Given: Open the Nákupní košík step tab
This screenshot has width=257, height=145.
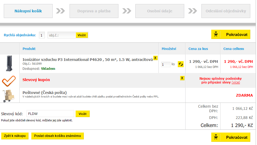Looking at the screenshot, I should [28, 11].
